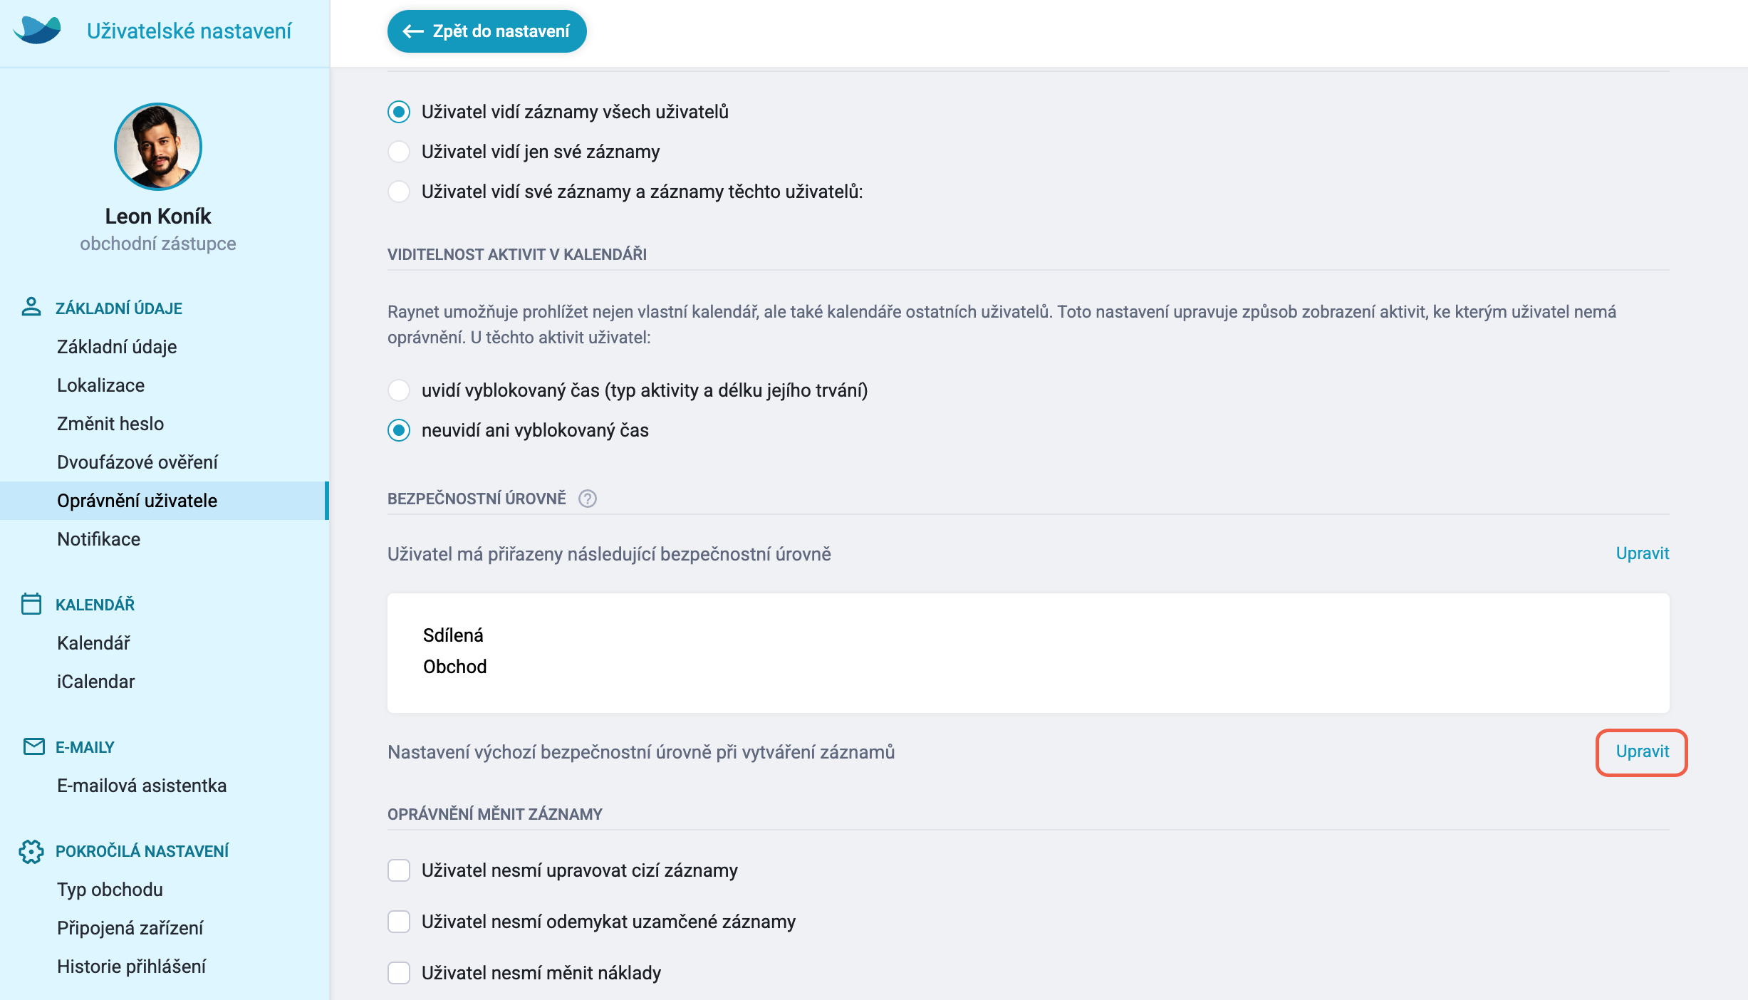Click Leon Koník's profile photo
1748x1000 pixels.
coord(158,147)
